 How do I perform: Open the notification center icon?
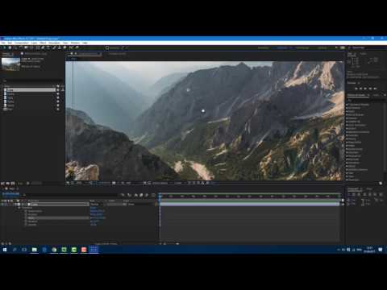click(x=381, y=250)
